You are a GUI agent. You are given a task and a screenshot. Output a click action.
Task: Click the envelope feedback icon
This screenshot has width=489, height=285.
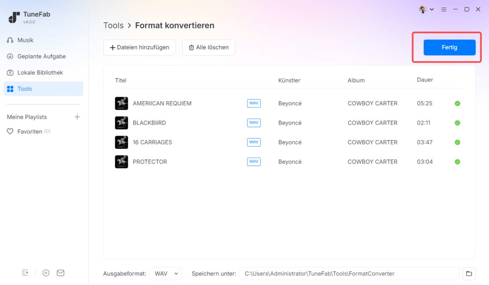[x=61, y=273]
